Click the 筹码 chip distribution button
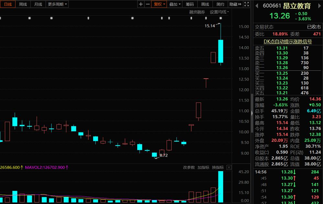The height and width of the screenshot is (204, 323). point(190,4)
